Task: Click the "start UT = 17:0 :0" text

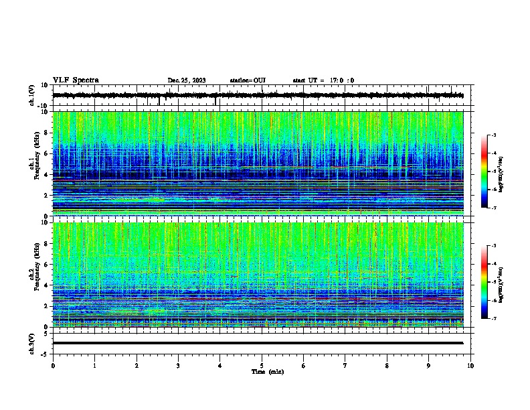Action: 323,80
